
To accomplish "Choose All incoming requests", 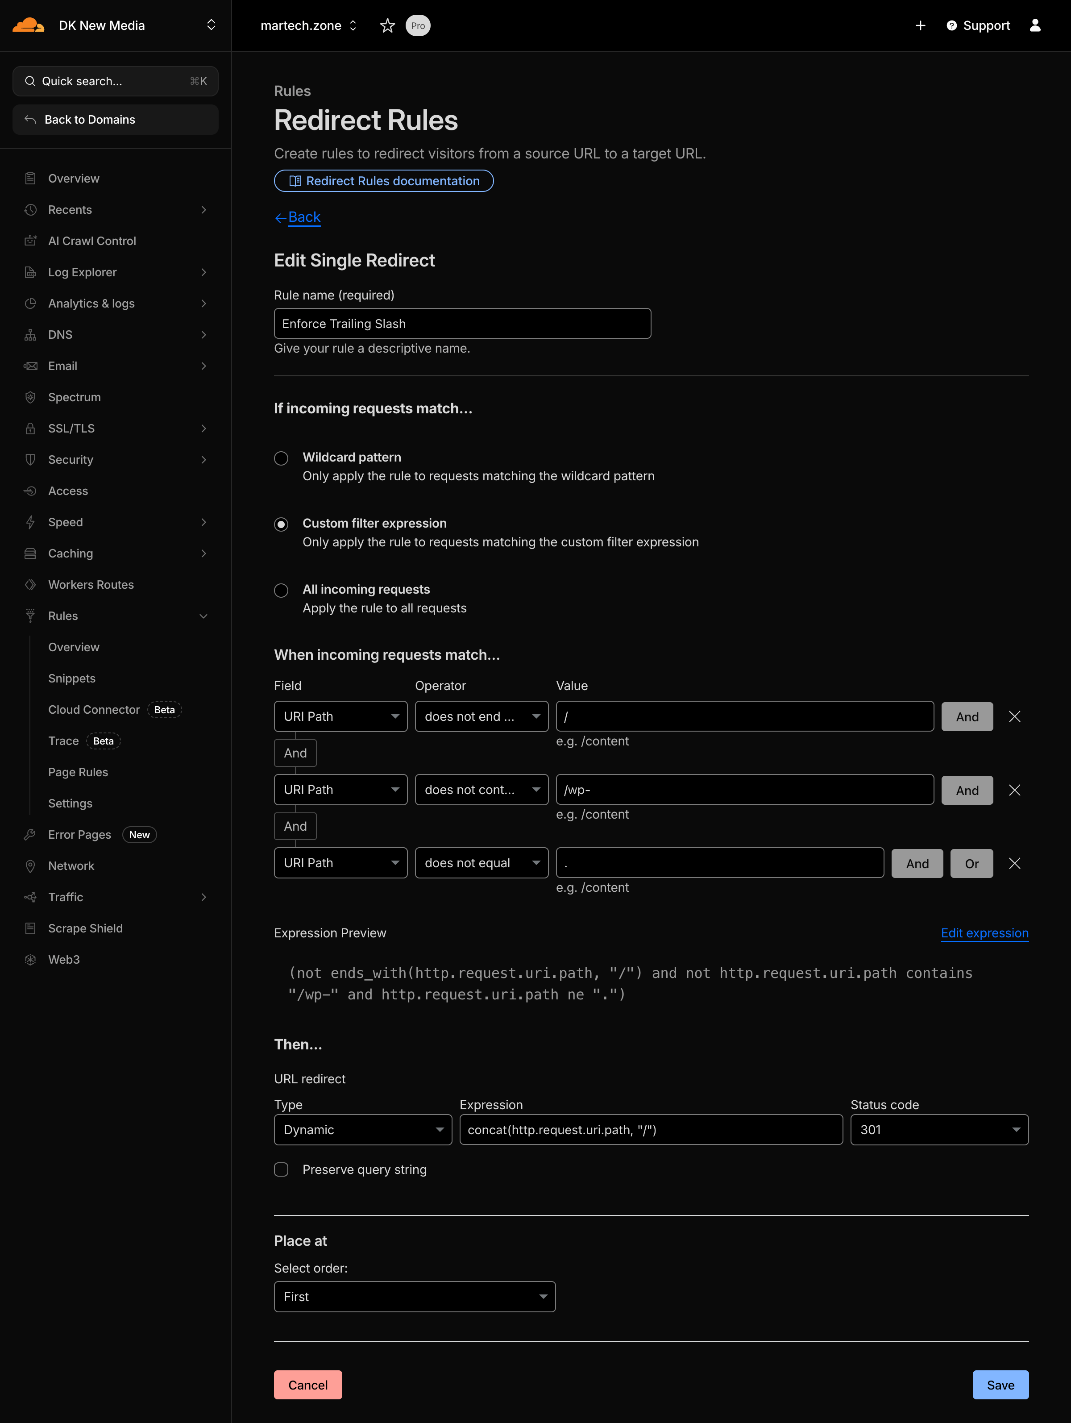I will 281,590.
